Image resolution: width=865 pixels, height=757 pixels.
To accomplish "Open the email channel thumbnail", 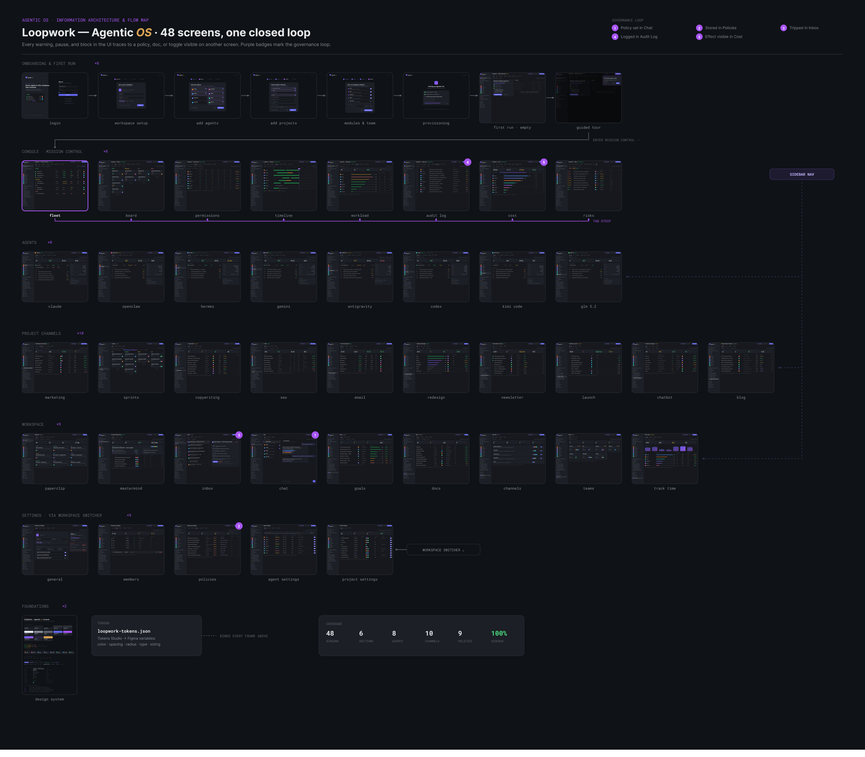I will (360, 367).
